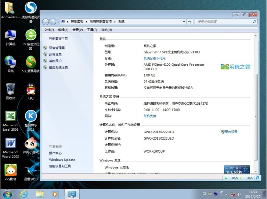Launch 360安全浏览器 desktop icon
Screen dimensions: 267x199
coord(31,40)
